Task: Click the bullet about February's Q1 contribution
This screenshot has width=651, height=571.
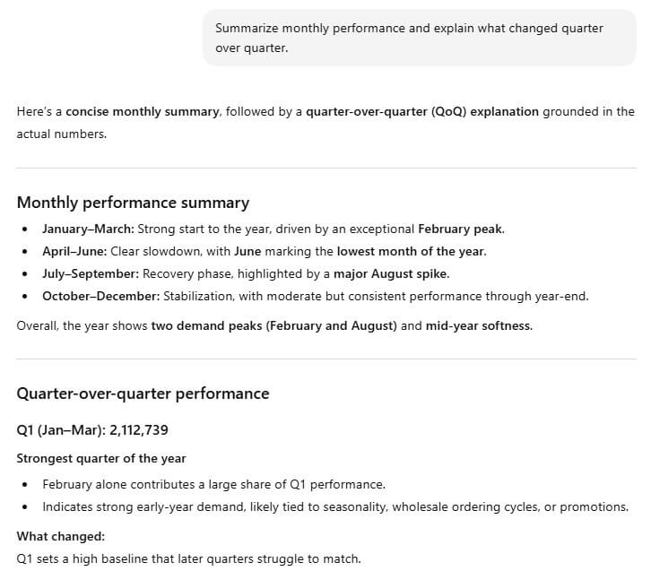Action: (213, 485)
